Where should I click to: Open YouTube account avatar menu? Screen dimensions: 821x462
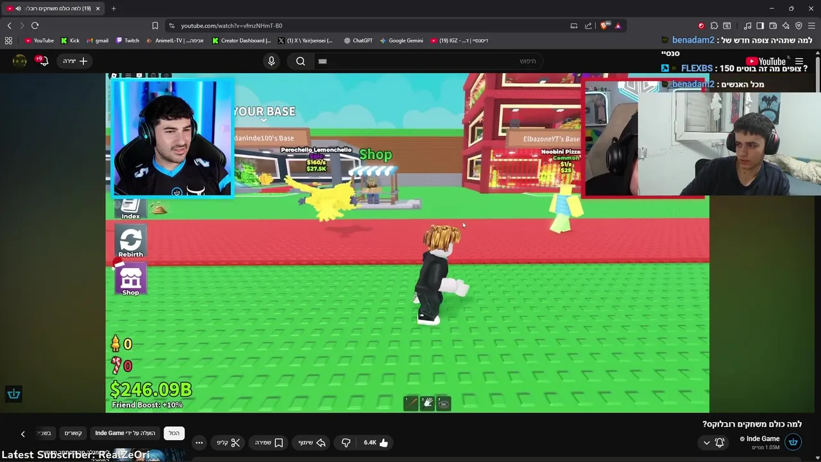coord(20,61)
